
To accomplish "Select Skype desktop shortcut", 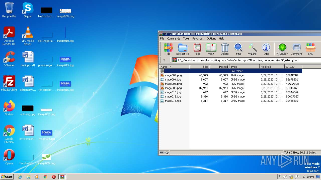I will (28, 10).
